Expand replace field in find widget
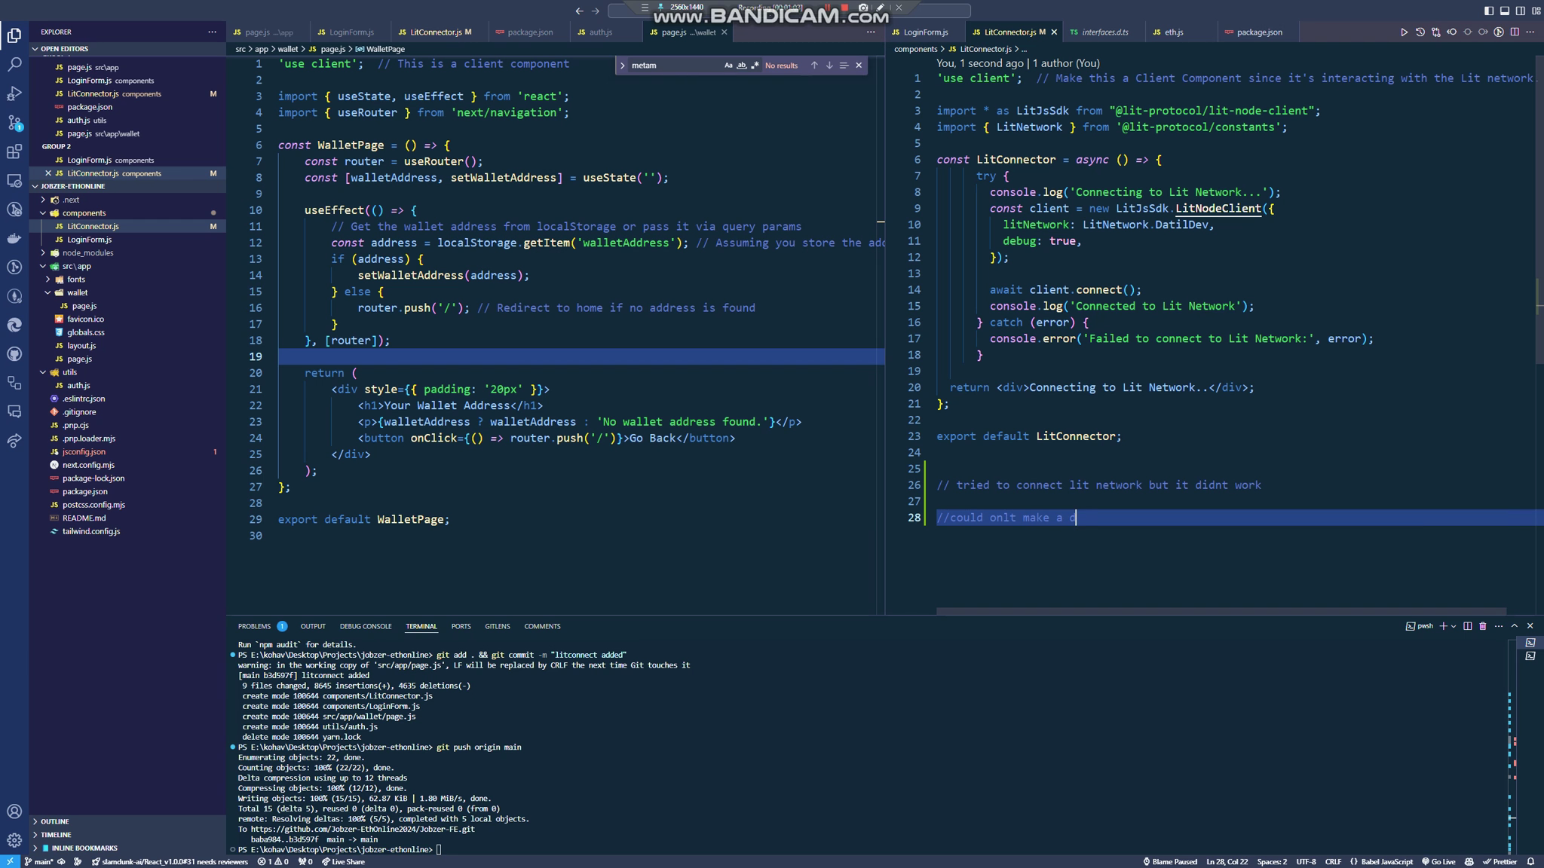 point(623,66)
